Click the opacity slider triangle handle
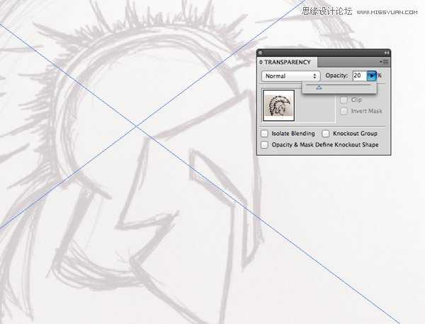The width and height of the screenshot is (425, 324). coord(319,88)
